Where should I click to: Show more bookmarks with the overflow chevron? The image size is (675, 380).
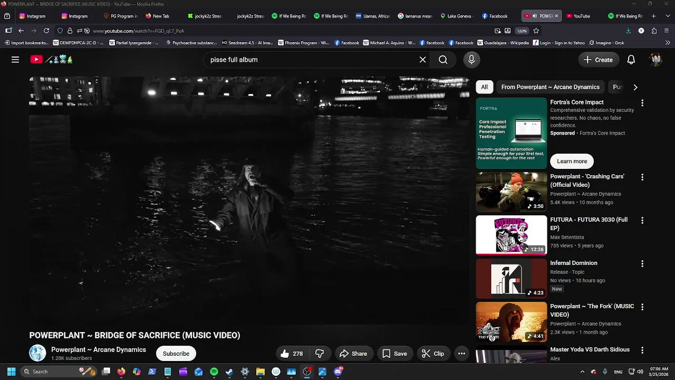668,43
